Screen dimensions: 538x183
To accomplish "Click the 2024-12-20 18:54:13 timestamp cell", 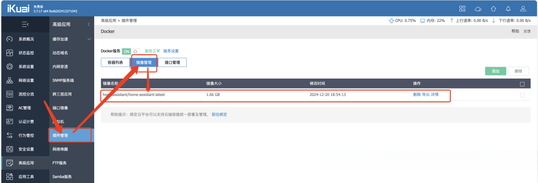I will pyautogui.click(x=328, y=94).
